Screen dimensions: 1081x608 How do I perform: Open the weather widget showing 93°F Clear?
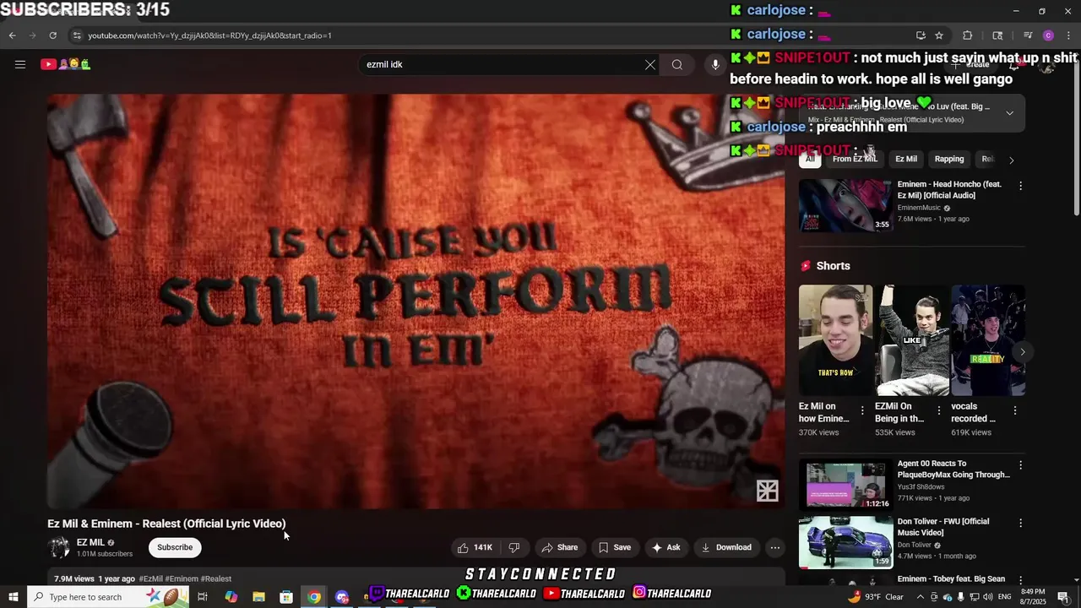tap(875, 597)
